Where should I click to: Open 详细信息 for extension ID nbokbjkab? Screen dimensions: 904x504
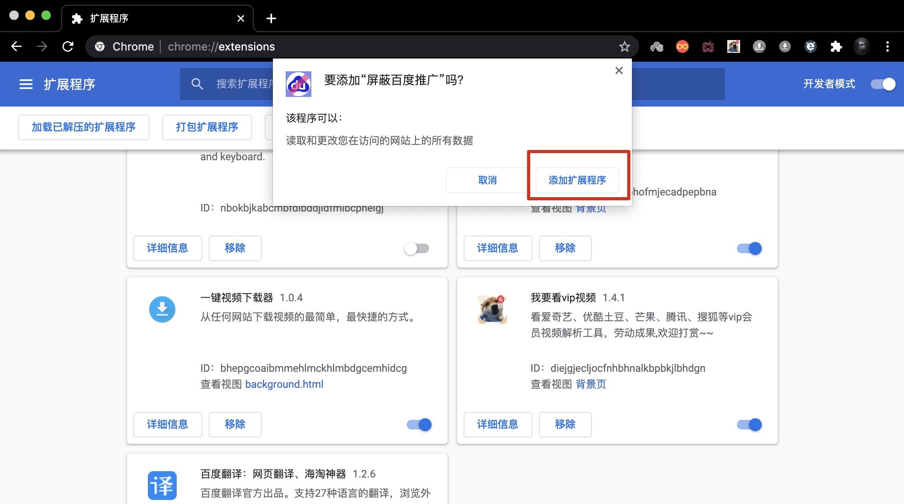(167, 248)
